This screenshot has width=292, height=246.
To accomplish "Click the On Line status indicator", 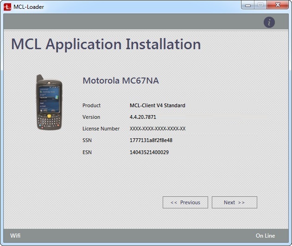I will click(265, 236).
